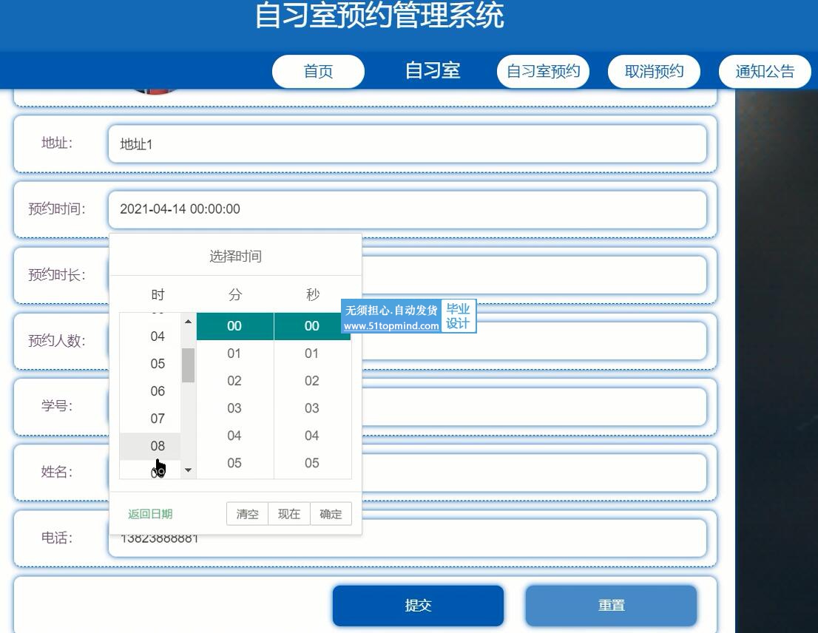Select hour 08 in time picker

[x=150, y=446]
